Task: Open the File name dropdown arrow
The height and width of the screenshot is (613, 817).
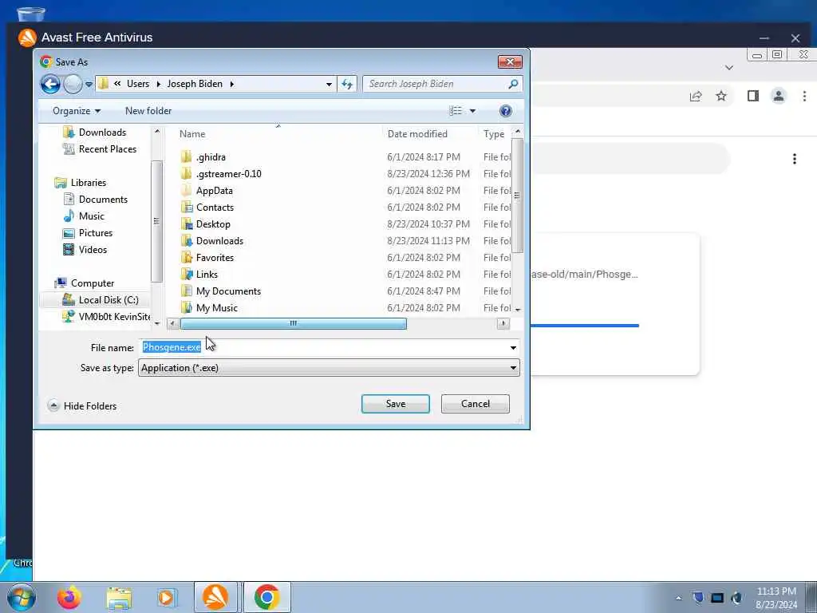Action: tap(513, 348)
